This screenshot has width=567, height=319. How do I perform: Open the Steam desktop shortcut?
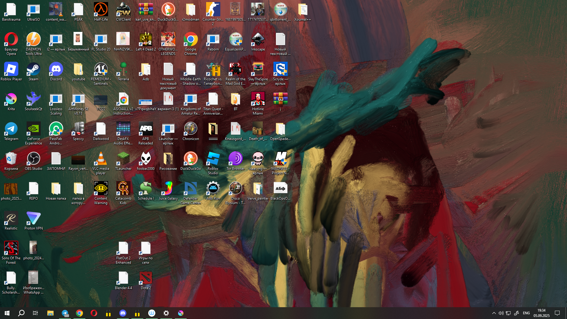(x=33, y=72)
